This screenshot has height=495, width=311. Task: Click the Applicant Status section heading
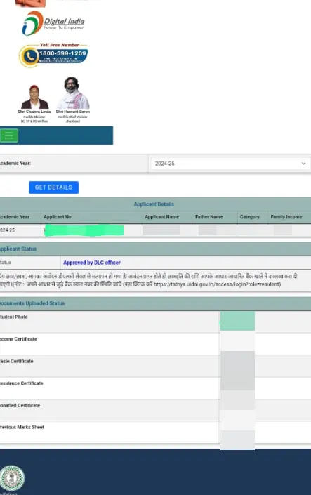18,249
